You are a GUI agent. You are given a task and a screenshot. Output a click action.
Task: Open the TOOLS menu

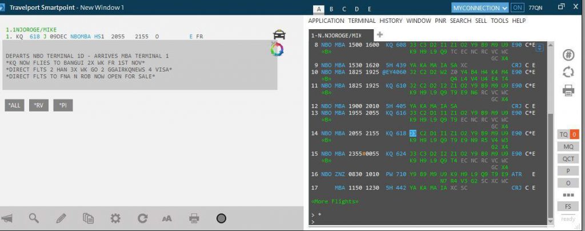(x=499, y=21)
